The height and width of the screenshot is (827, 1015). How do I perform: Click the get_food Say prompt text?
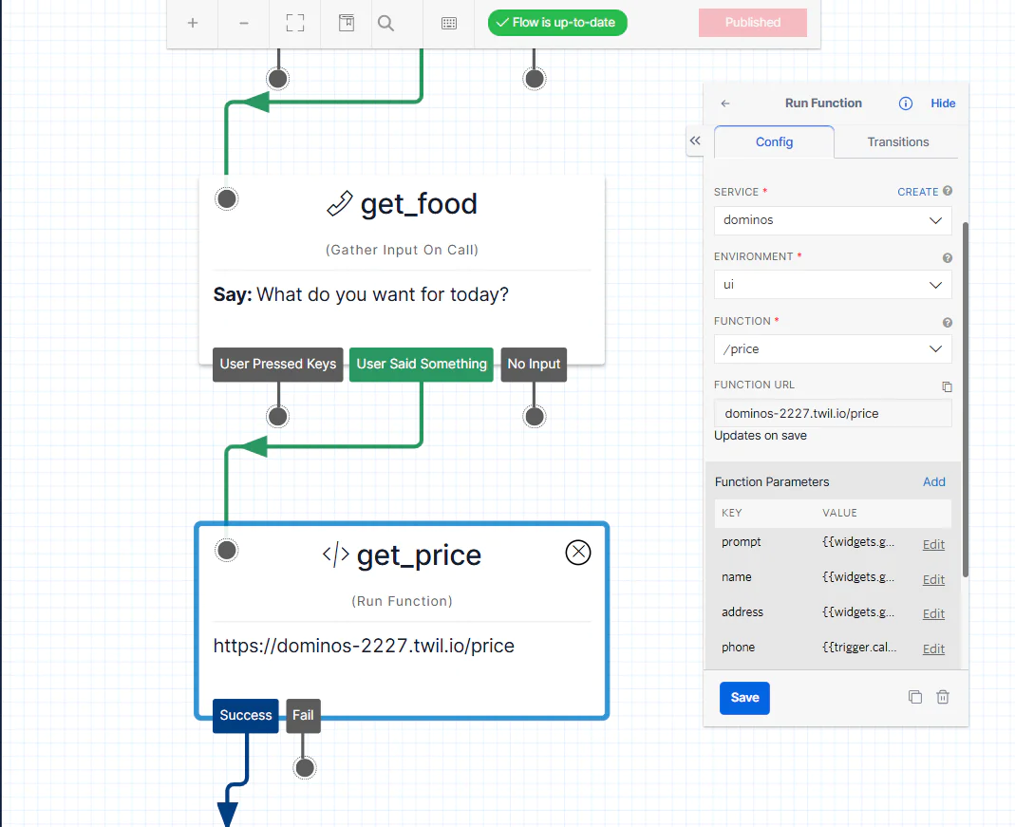click(x=361, y=295)
